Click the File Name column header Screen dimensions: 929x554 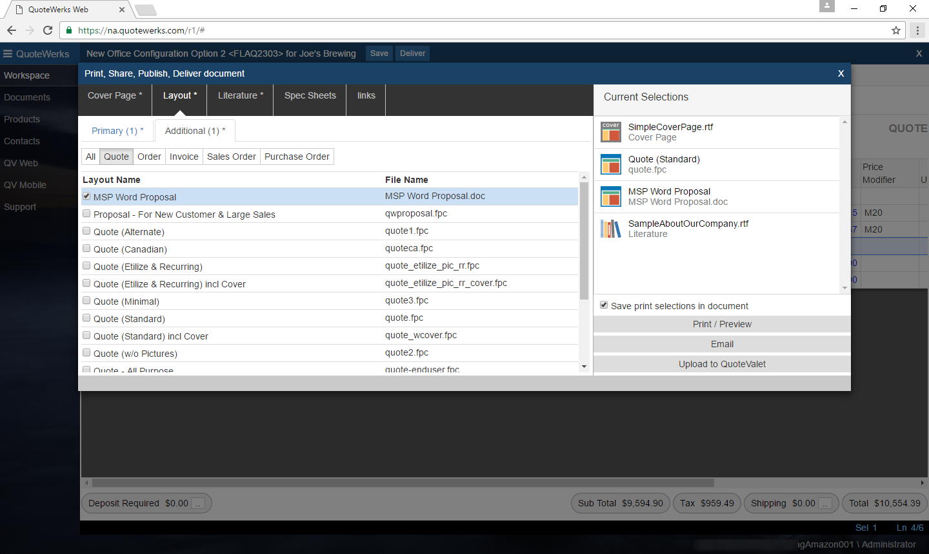coord(406,180)
